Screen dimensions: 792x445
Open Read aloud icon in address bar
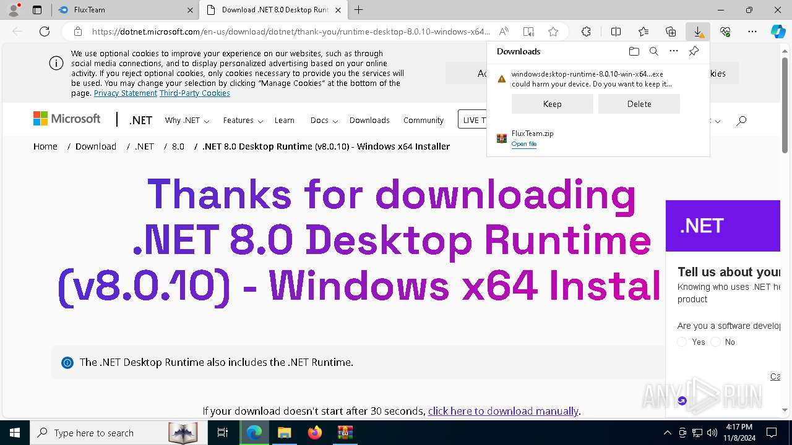(504, 32)
